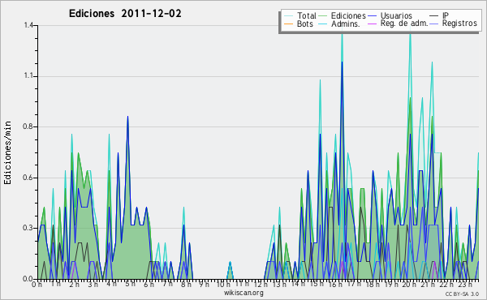Click the y-axis title 'Ediciones/min'
The image size is (487, 300).
click(x=7, y=153)
